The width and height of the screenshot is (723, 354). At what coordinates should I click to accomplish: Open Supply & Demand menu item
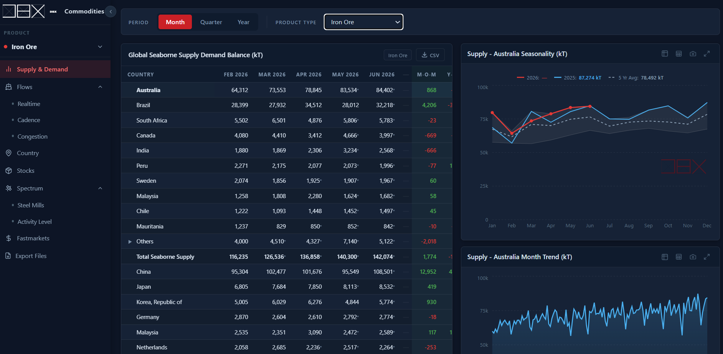click(55, 69)
